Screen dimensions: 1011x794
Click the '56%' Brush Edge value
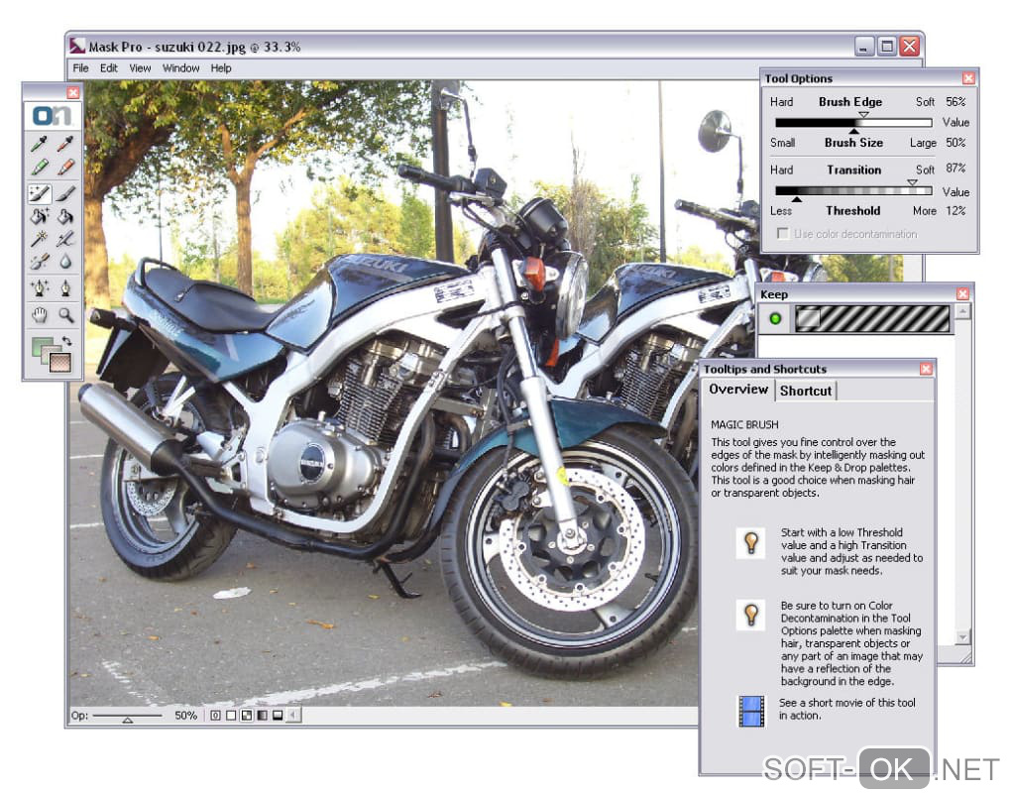coord(955,102)
